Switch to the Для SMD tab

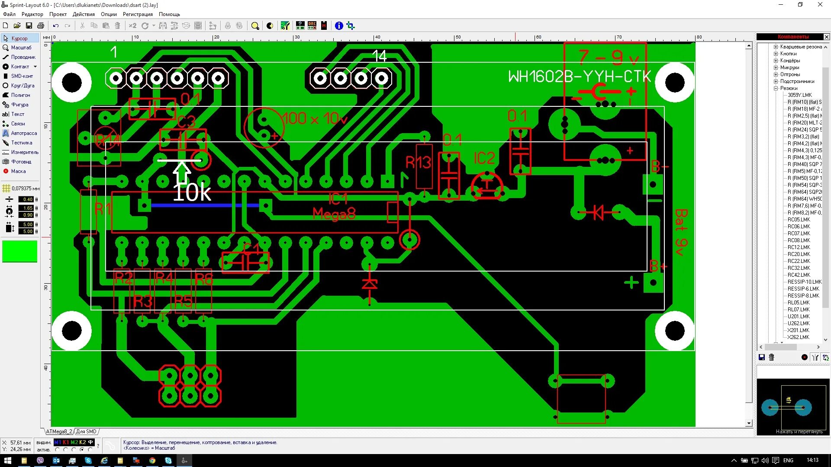86,432
